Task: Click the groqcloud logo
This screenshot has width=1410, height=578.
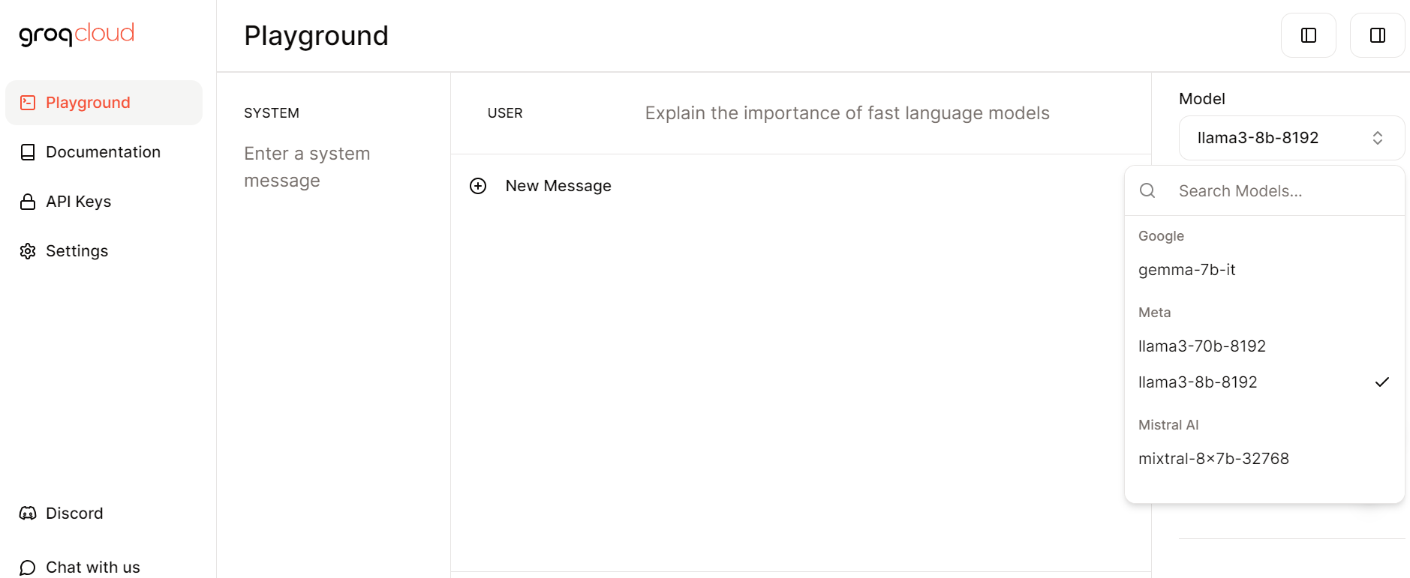Action: 77,34
